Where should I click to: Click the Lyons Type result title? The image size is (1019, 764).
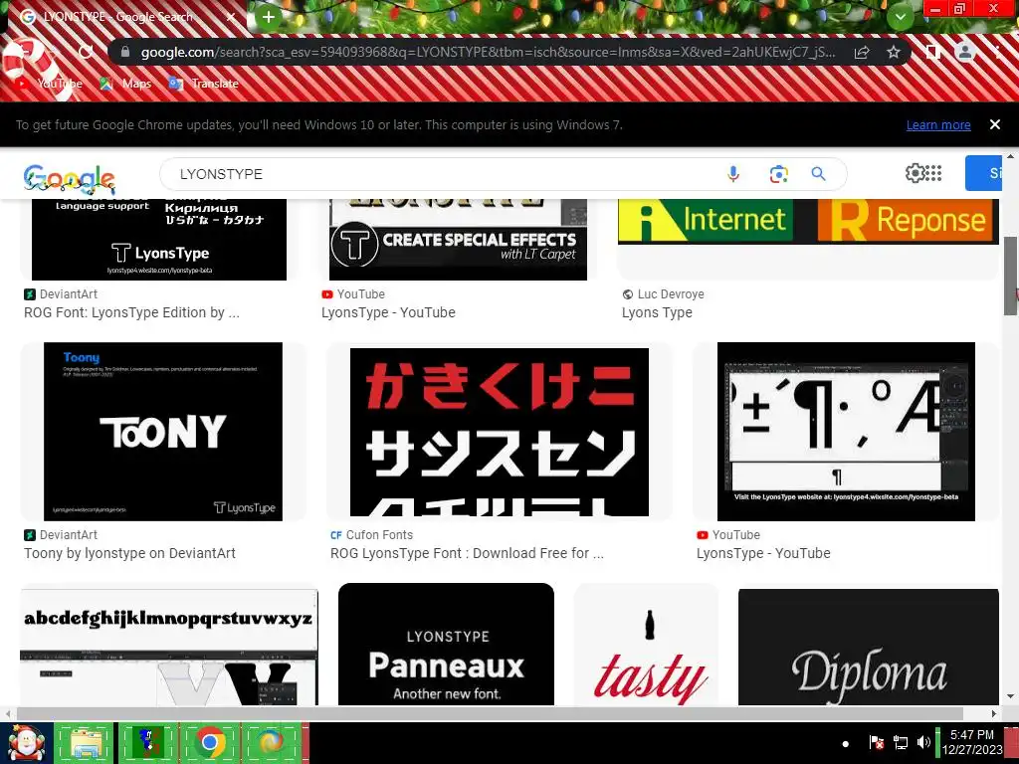point(657,312)
